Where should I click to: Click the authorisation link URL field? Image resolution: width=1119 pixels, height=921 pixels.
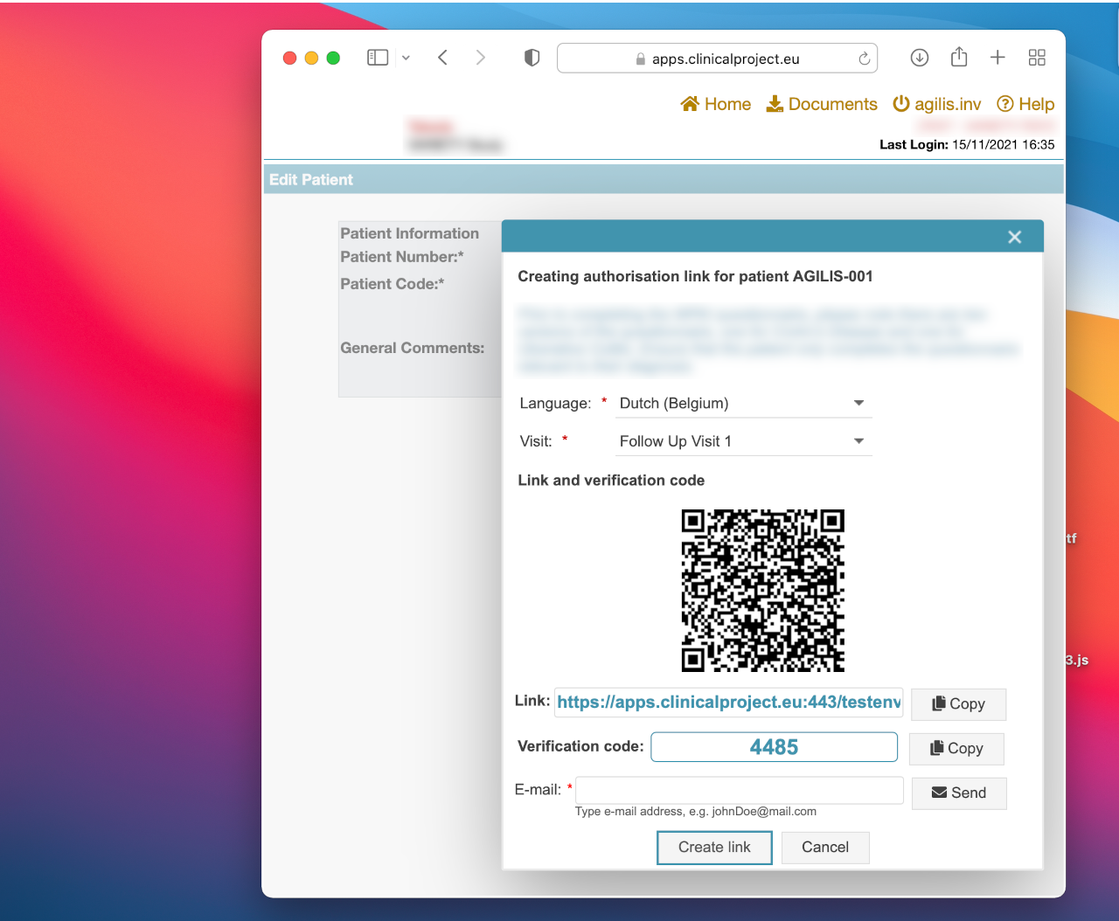pyautogui.click(x=728, y=702)
